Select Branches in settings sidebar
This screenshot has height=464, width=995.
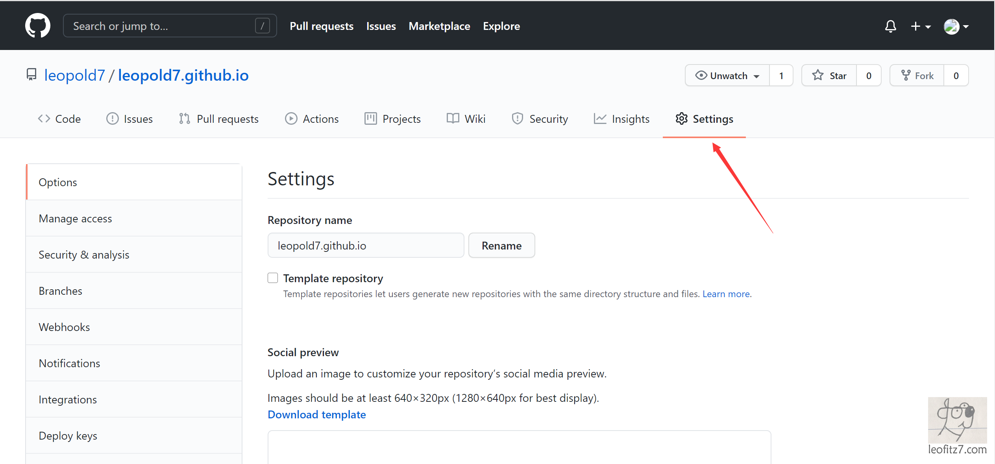click(x=61, y=291)
